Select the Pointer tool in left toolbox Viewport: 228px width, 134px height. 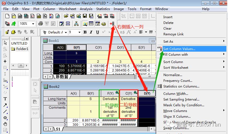5,43
